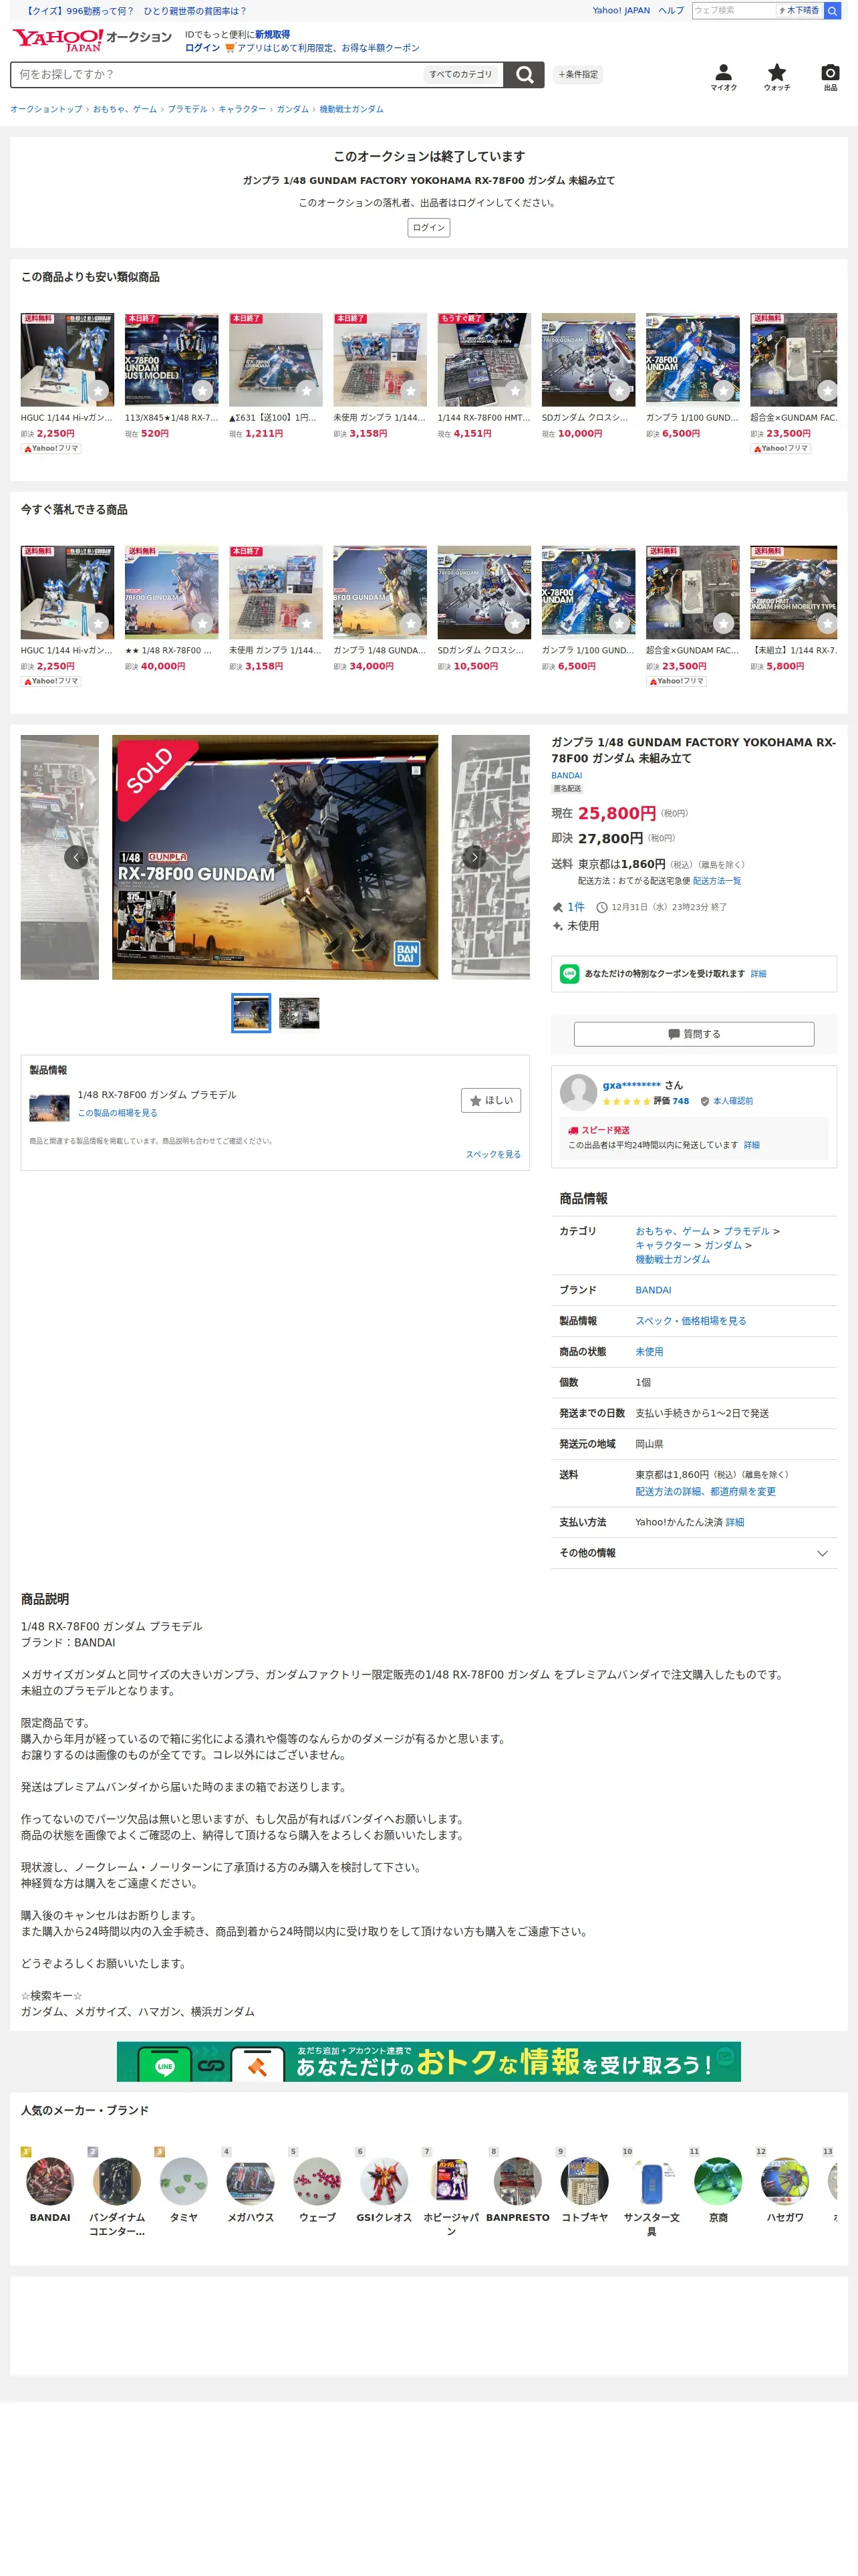Viewport: 858px width, 2576px height.
Task: Show next product image with right arrow
Action: [x=474, y=857]
